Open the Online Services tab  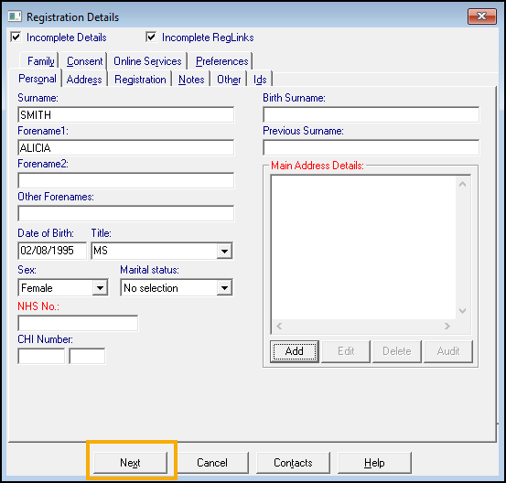point(147,61)
